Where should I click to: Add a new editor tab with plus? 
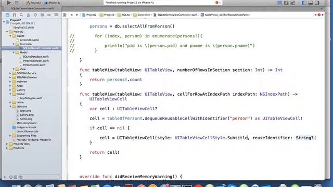[322, 9]
